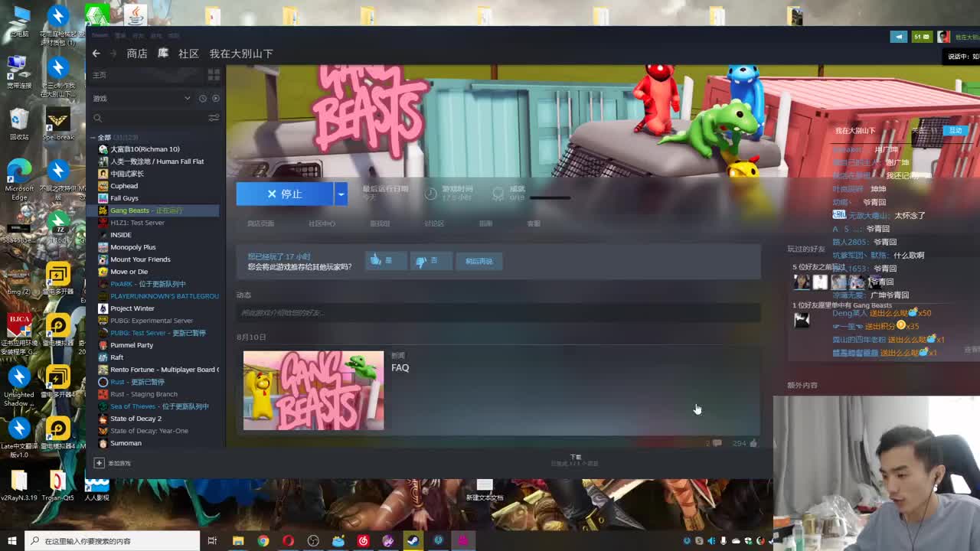Switch to the Library (库) tab
980x551 pixels.
[x=163, y=54]
